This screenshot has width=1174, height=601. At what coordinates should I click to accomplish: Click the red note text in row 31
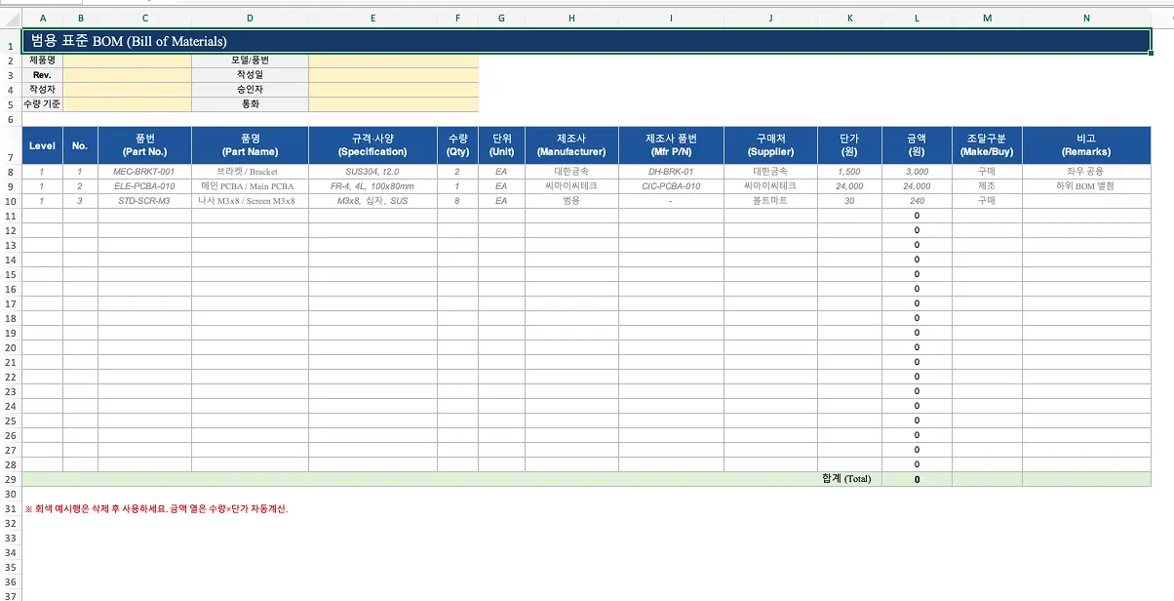click(x=156, y=508)
